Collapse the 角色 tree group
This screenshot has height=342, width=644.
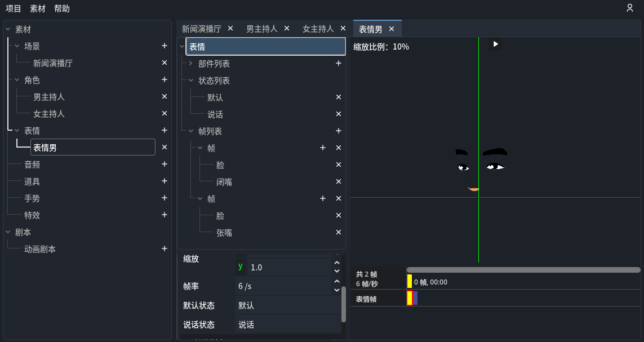(17, 80)
